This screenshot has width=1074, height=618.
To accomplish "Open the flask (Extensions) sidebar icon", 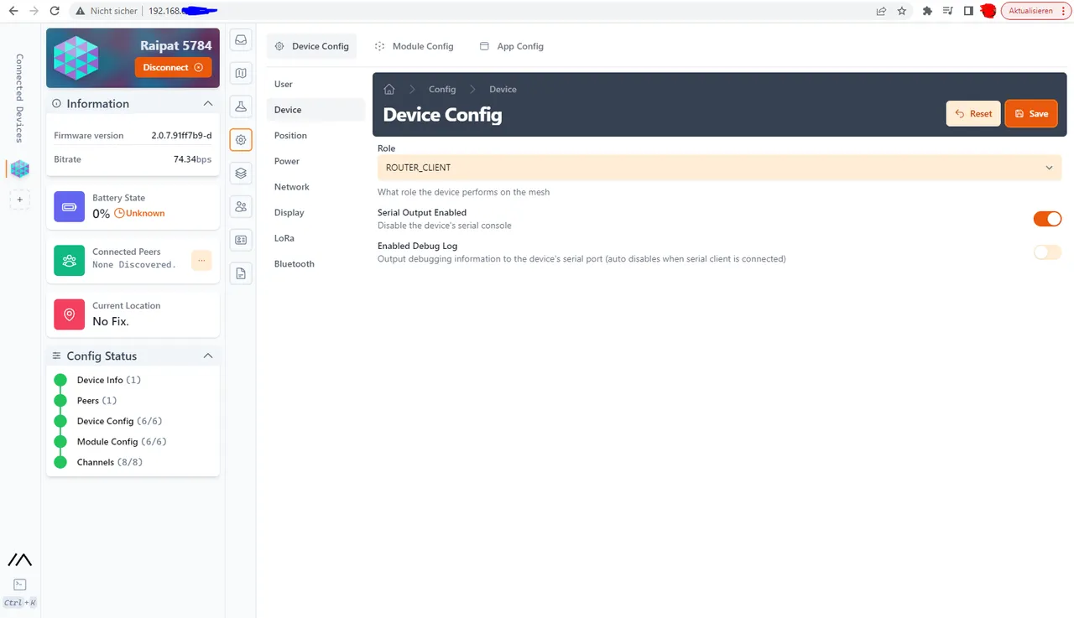I will (x=241, y=106).
